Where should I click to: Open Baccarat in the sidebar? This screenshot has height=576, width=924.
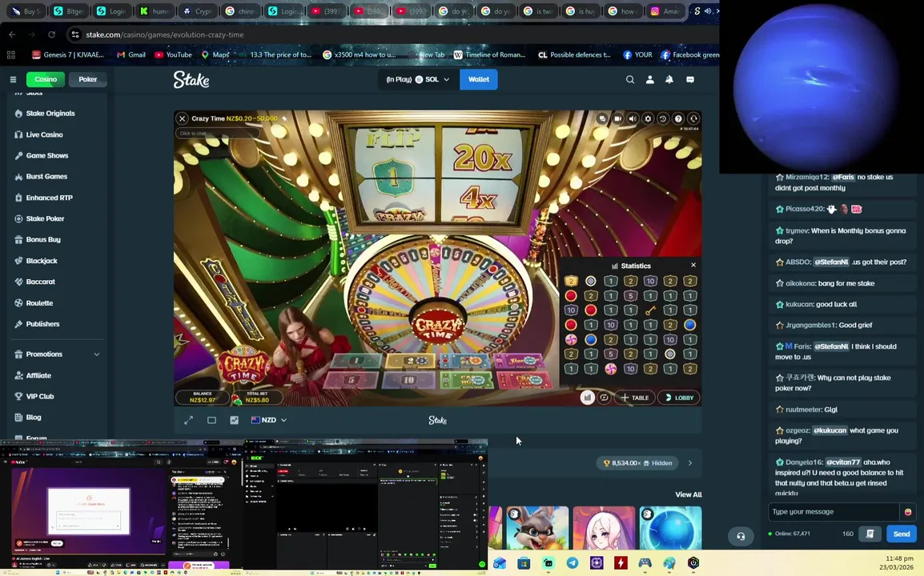coord(40,282)
